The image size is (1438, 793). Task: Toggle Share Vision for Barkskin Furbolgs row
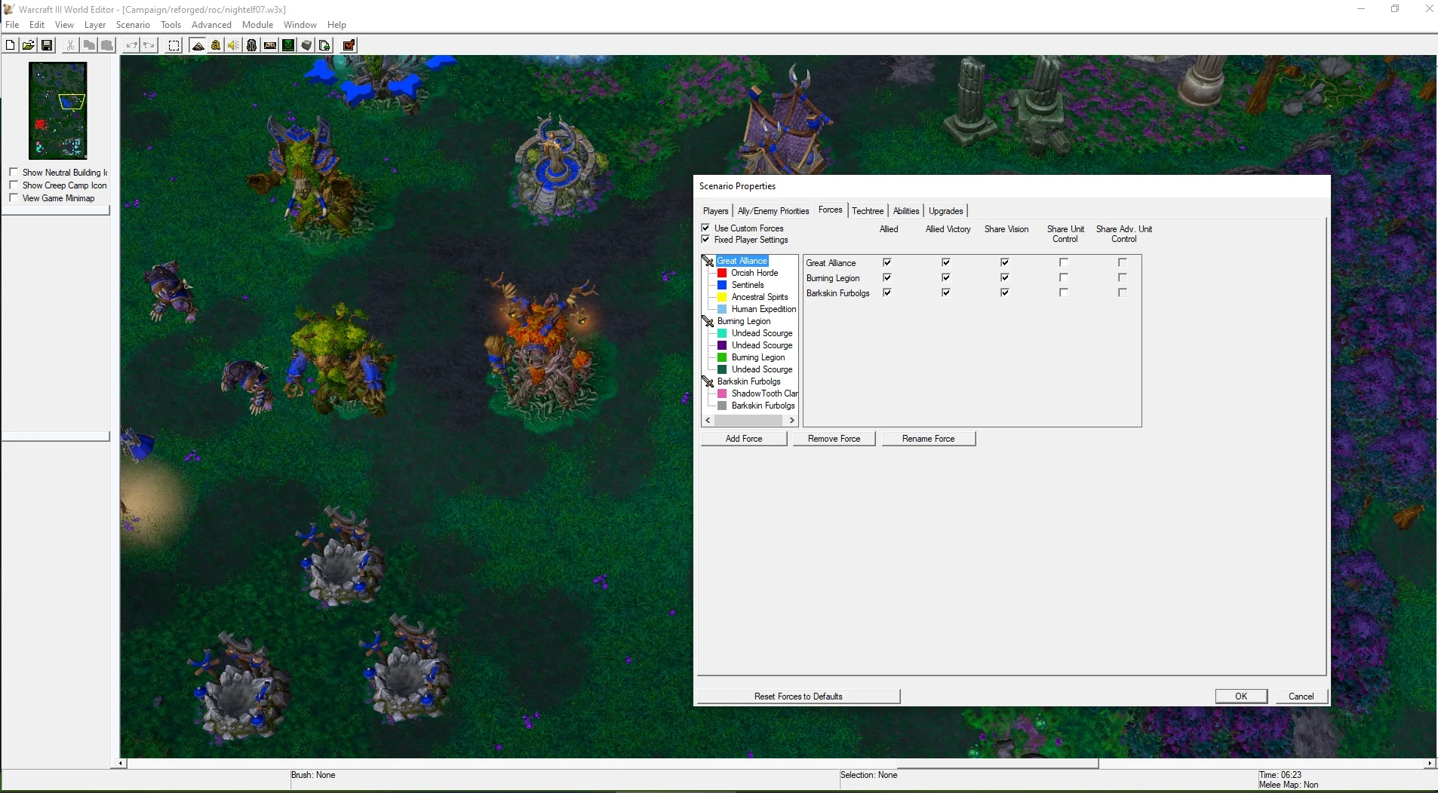coord(1005,292)
